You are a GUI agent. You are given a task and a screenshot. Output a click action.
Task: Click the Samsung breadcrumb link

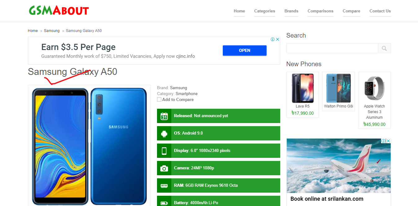52,31
